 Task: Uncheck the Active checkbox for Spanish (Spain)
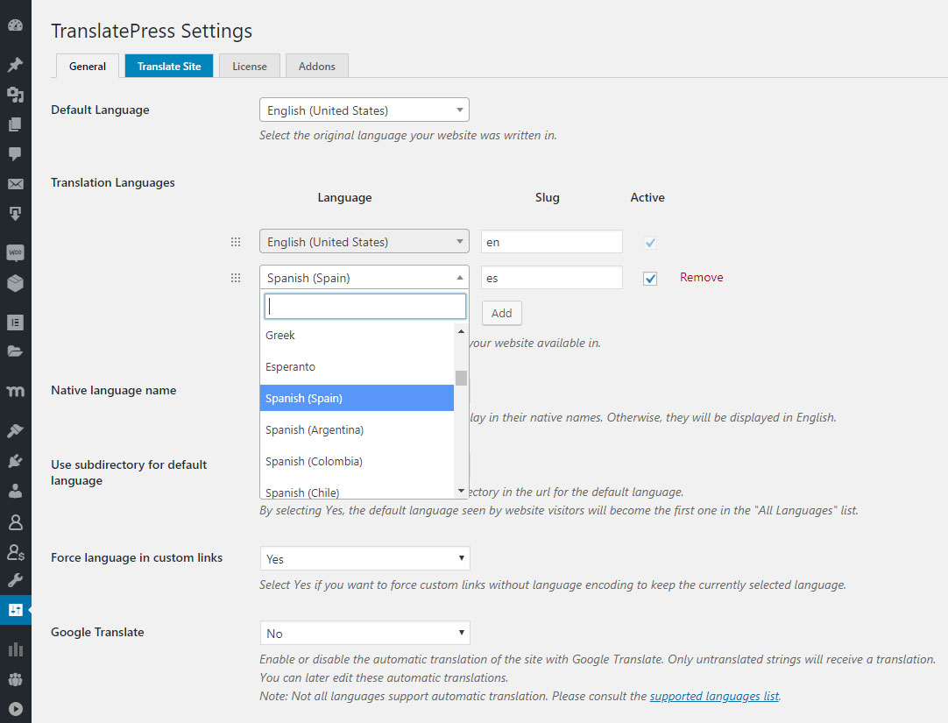click(650, 277)
